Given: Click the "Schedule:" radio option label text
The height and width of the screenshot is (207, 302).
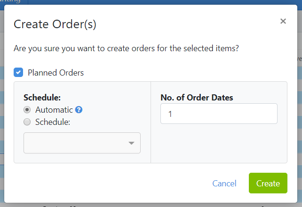Looking at the screenshot, I should [52, 122].
